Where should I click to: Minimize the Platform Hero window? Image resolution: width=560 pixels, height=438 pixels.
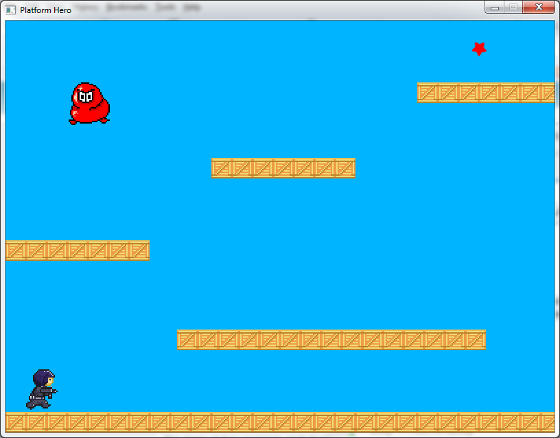point(494,8)
